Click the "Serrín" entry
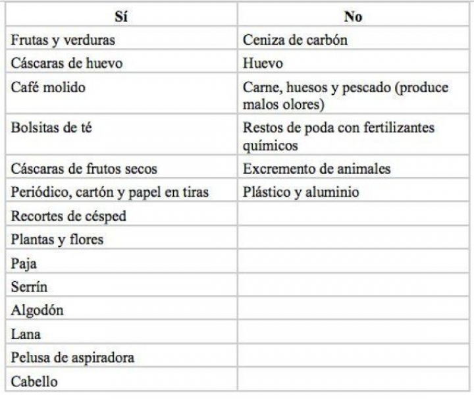474x399 pixels. point(30,287)
